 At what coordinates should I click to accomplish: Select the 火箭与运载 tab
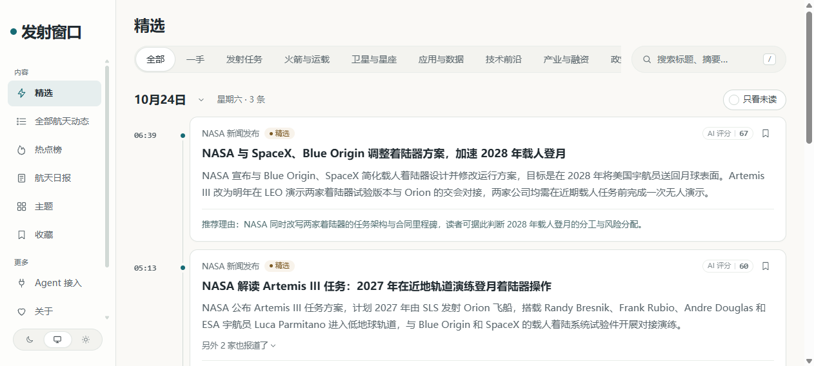click(307, 59)
